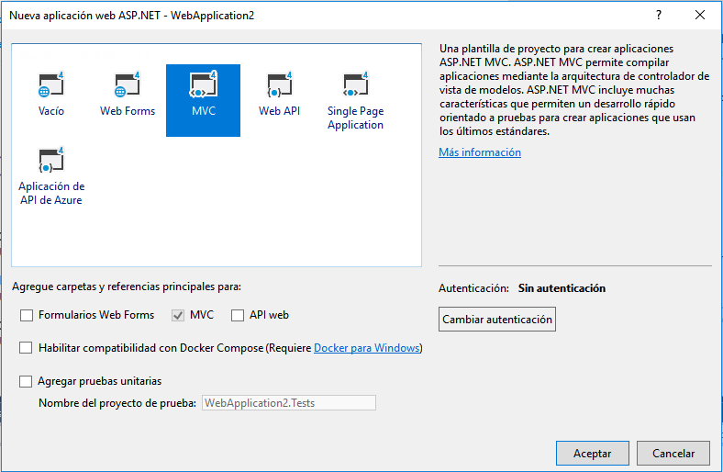Enable Docker Compose compatibility checkbox

tap(26, 348)
